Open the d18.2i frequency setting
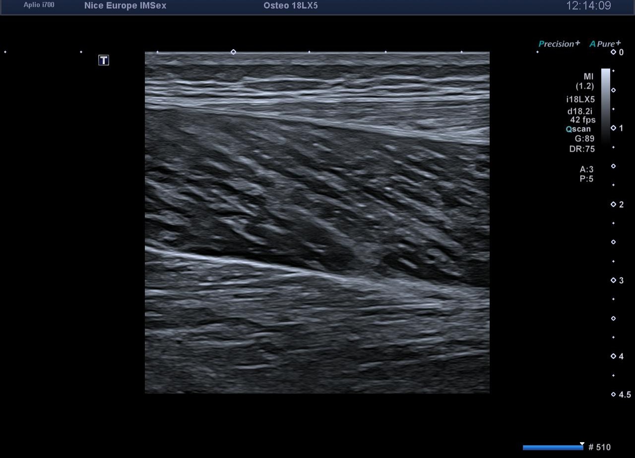Image resolution: width=635 pixels, height=458 pixels. point(581,112)
